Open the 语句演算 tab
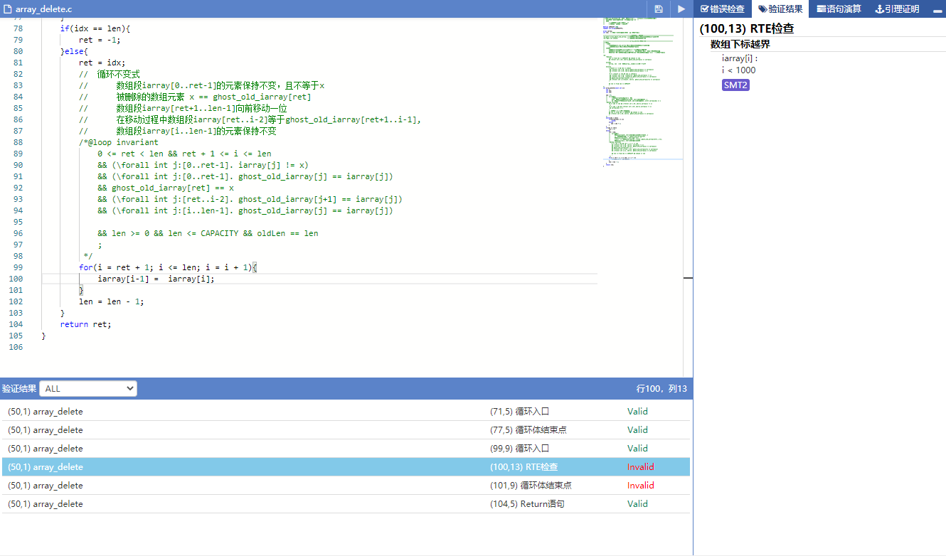Screen dimensions: 946x556 (839, 9)
